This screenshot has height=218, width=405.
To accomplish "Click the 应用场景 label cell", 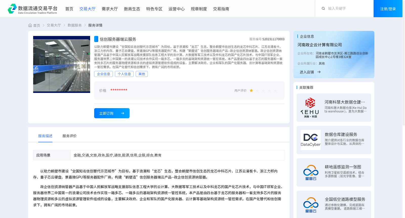I will (x=52, y=155).
